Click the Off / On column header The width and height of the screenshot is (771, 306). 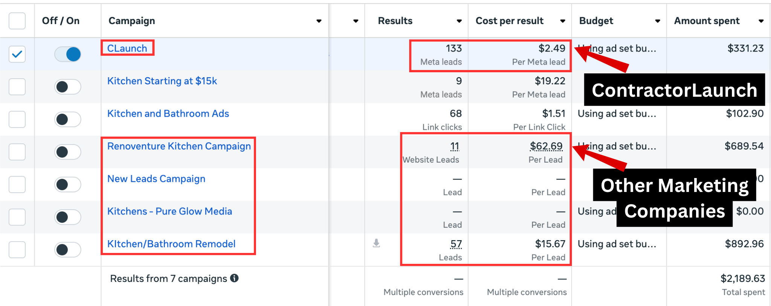[61, 21]
